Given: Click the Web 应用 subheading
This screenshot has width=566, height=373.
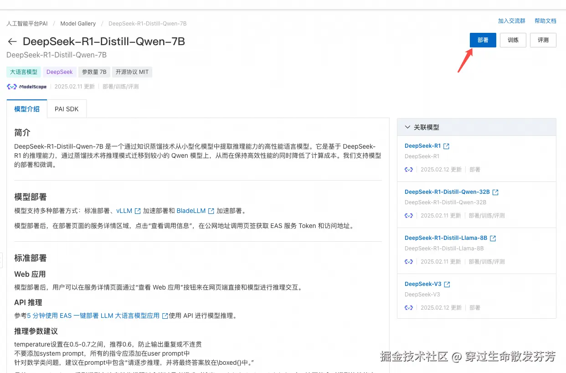Looking at the screenshot, I should point(30,274).
